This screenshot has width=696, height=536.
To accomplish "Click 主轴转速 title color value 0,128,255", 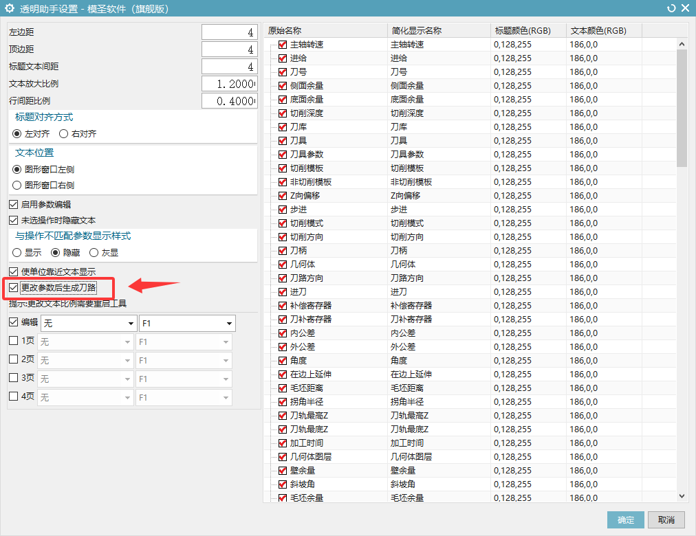I will pyautogui.click(x=512, y=45).
